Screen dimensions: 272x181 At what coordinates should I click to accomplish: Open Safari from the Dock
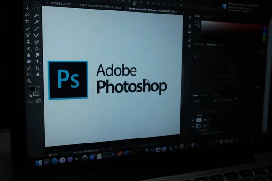54,161
